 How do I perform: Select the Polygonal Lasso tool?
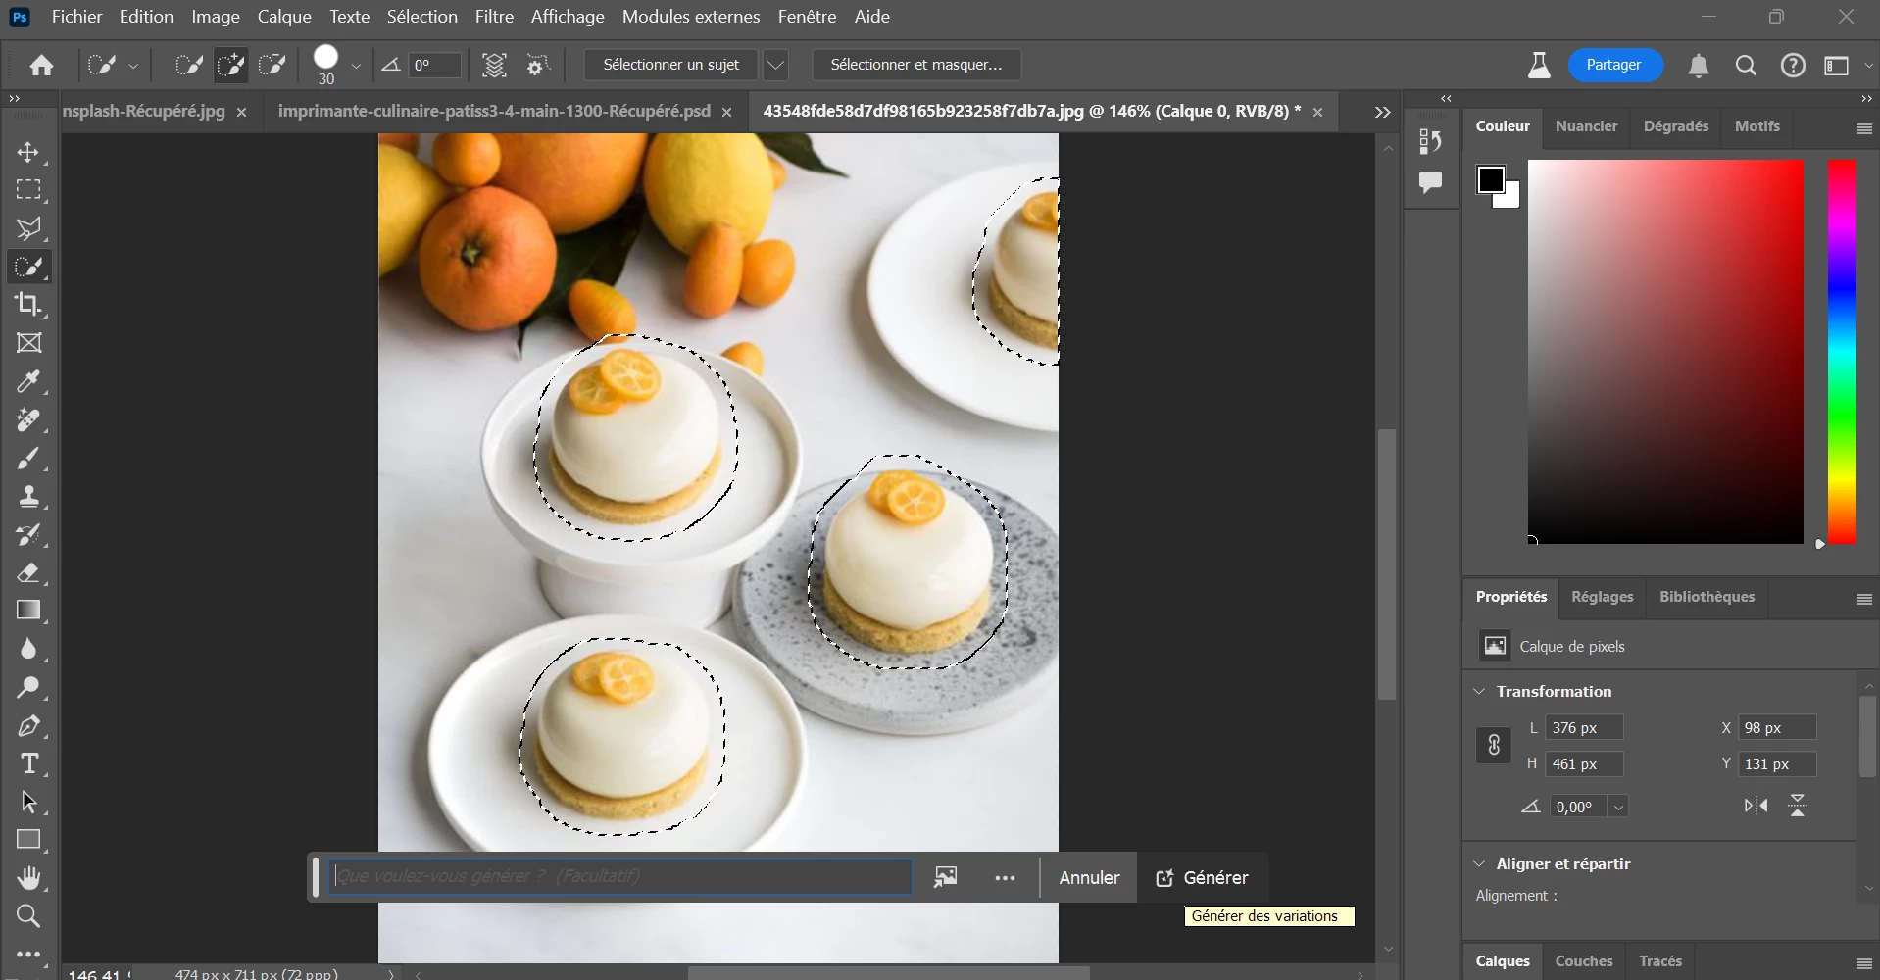[28, 228]
